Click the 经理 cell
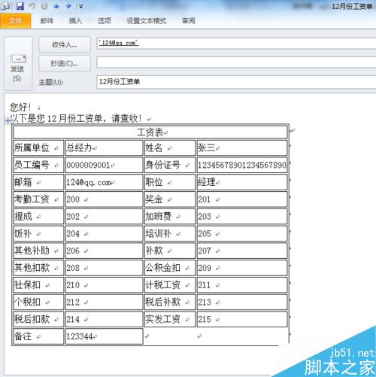Screen dimensions: 376x377 242,182
